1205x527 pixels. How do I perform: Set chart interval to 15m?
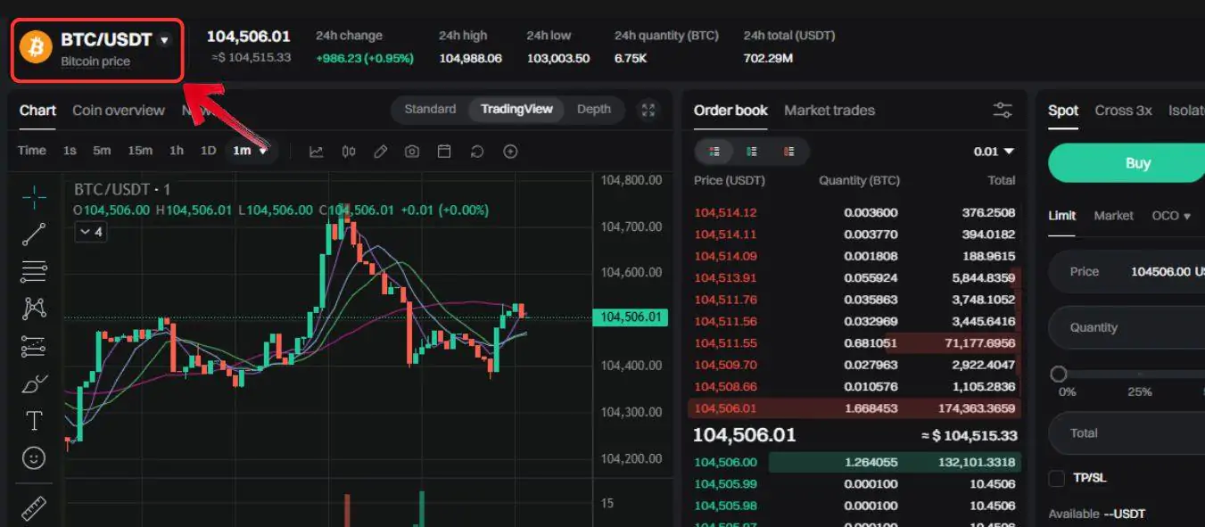click(x=140, y=151)
